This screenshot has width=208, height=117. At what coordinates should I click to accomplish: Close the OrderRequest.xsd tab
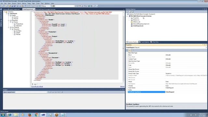[34, 9]
